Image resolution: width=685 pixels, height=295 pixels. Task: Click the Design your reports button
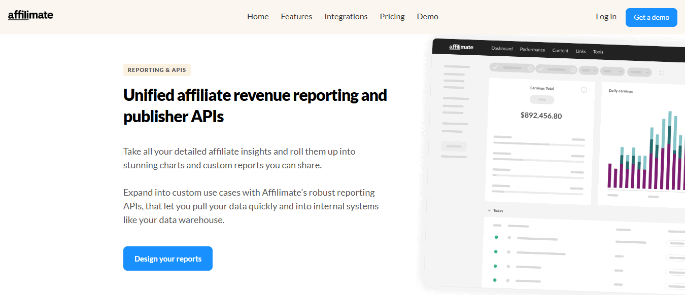168,259
